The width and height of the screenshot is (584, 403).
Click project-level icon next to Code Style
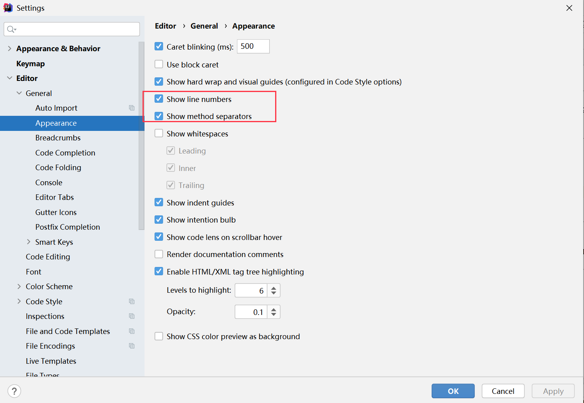tap(132, 301)
